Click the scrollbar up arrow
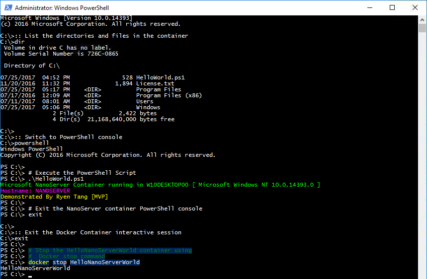The width and height of the screenshot is (427, 279). [x=422, y=19]
